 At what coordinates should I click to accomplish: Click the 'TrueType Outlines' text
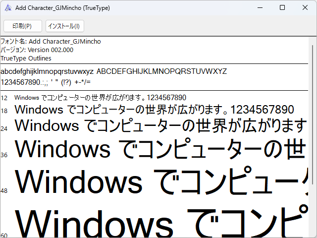point(26,59)
